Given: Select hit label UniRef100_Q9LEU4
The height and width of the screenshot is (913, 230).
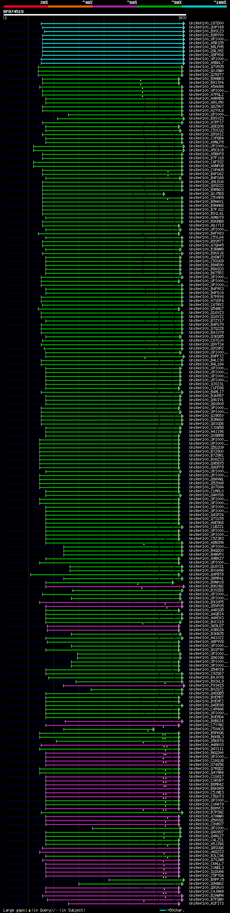Looking at the screenshot, I should click(206, 182).
